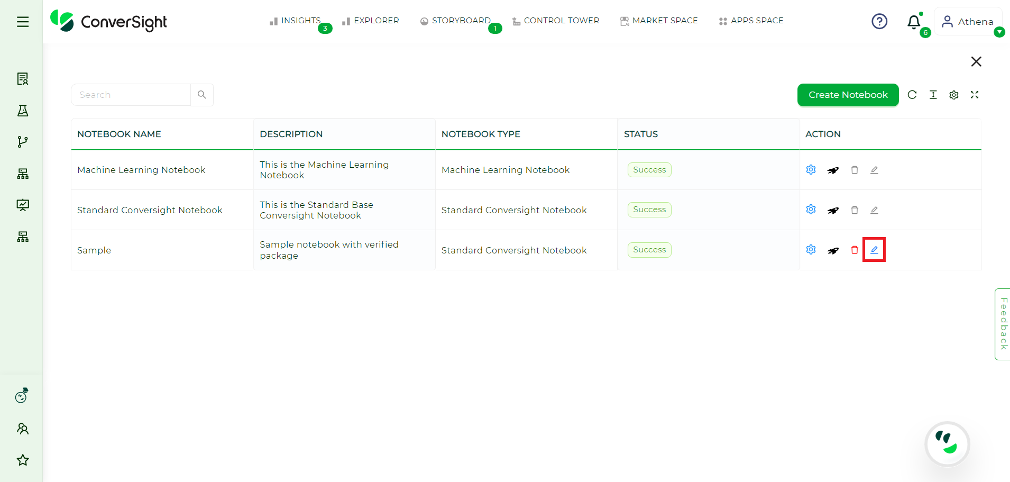Open the help question-mark icon
The image size is (1010, 482).
(x=879, y=22)
